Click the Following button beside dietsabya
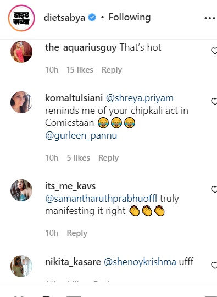Image resolution: width=217 pixels, height=297 pixels. pyautogui.click(x=130, y=18)
